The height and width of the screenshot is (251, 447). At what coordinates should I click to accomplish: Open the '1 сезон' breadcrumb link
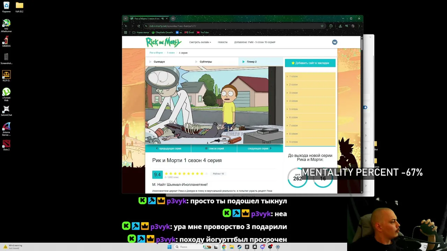(171, 53)
